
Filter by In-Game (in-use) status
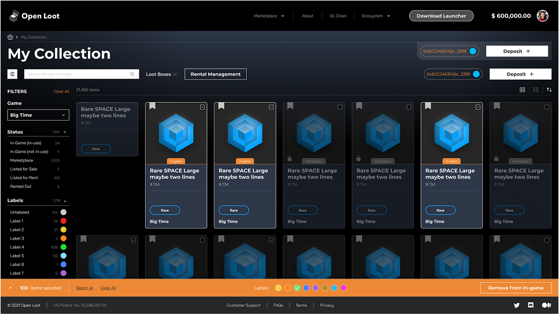(35, 142)
